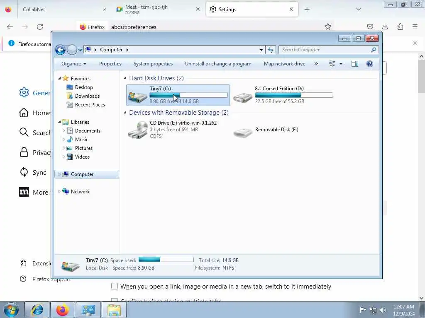List all tabs dropdown in Firefox
425x318 pixels.
click(x=358, y=10)
